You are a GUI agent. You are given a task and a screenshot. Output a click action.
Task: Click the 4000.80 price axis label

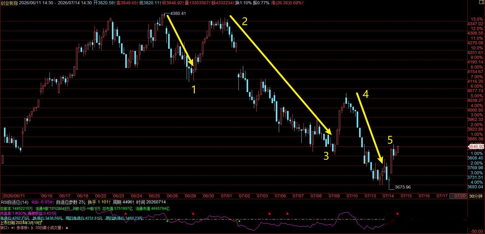475,110
